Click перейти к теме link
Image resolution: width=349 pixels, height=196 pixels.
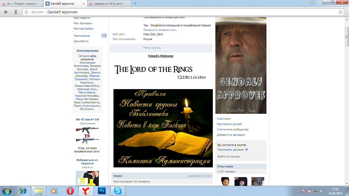(x=199, y=176)
